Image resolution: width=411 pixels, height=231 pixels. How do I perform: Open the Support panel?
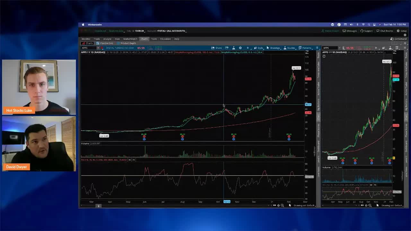[x=366, y=31]
